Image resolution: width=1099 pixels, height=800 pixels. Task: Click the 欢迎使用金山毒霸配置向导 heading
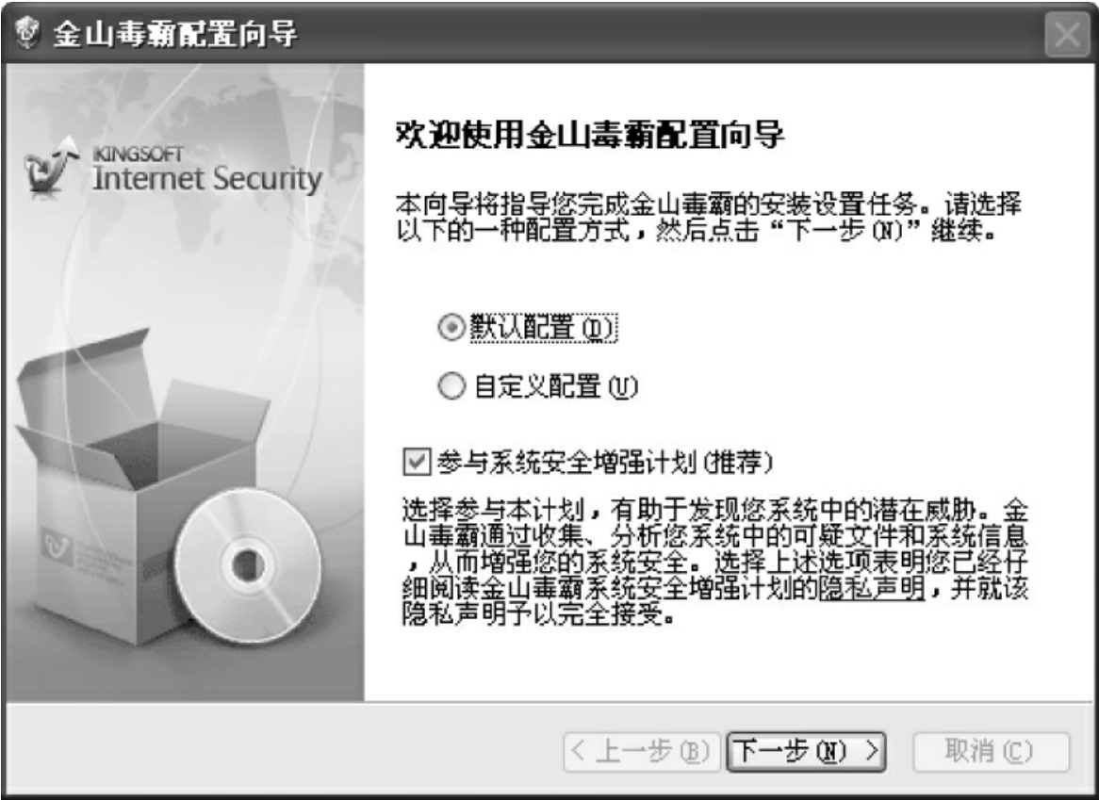[x=589, y=134]
